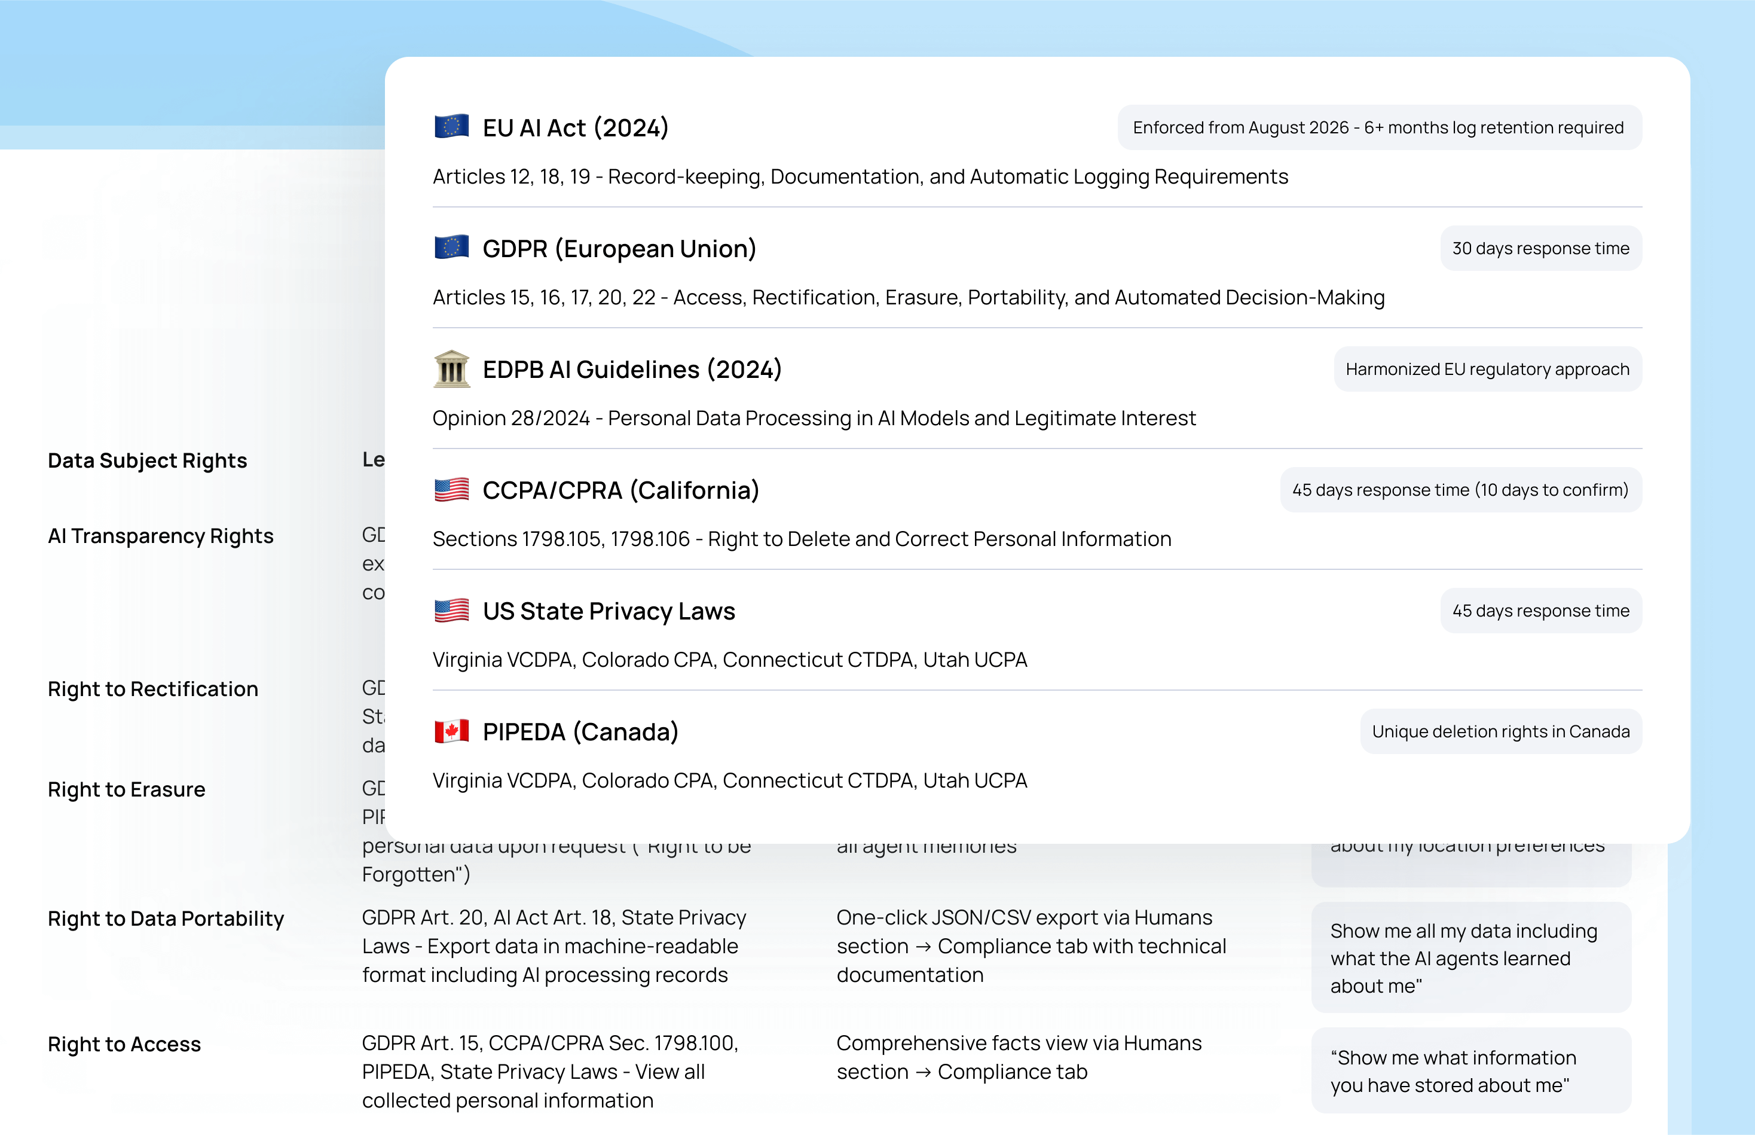Select the PIPEDA (Canada) heading
This screenshot has width=1755, height=1135.
(x=580, y=732)
